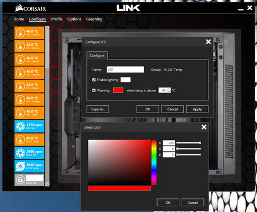Viewport: 257px width, 212px height.
Task: Select the H115i Pump 2820 rpm tile
Action: (29, 166)
